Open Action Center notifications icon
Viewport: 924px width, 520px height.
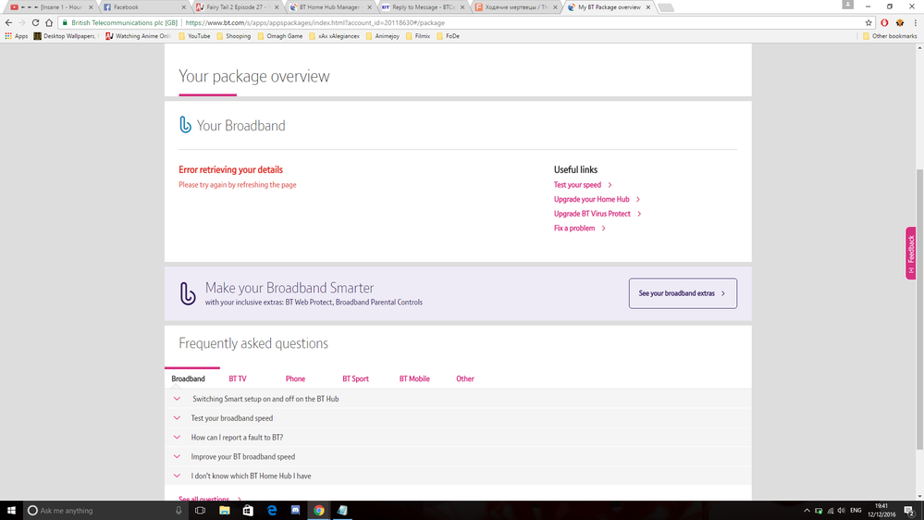pos(909,511)
